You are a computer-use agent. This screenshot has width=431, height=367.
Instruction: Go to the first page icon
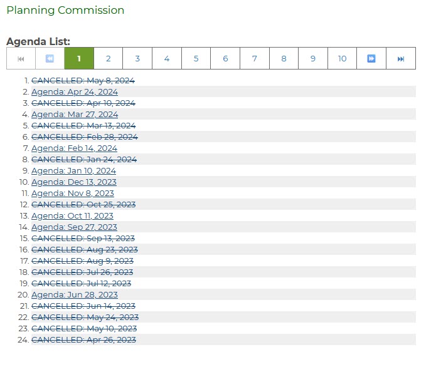(x=21, y=58)
